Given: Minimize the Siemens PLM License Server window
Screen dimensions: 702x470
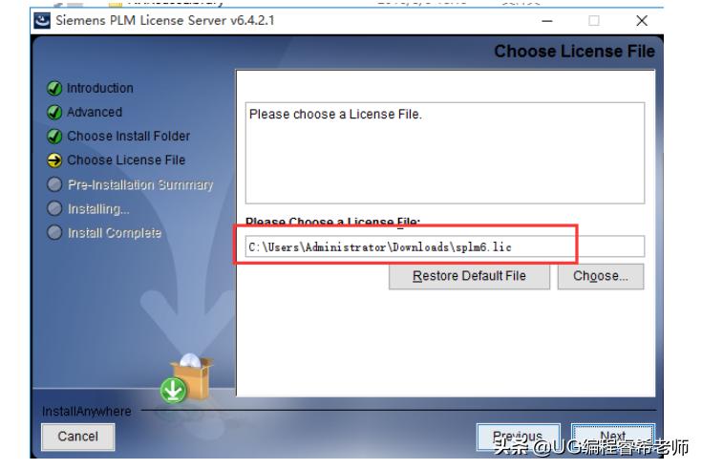Looking at the screenshot, I should (x=547, y=21).
